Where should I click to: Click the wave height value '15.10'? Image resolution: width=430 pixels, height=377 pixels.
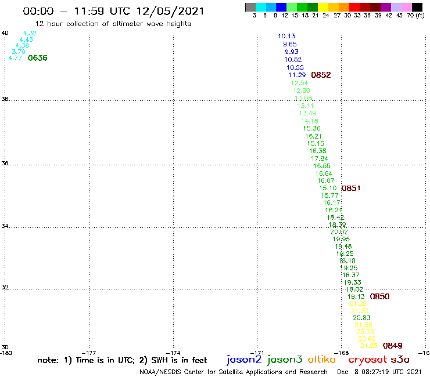coord(328,188)
